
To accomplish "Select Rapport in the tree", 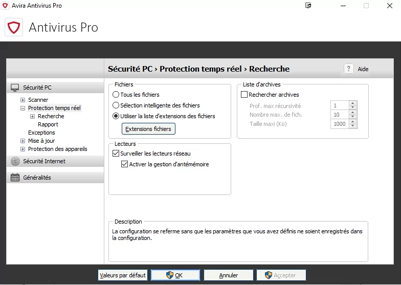I will click(48, 124).
